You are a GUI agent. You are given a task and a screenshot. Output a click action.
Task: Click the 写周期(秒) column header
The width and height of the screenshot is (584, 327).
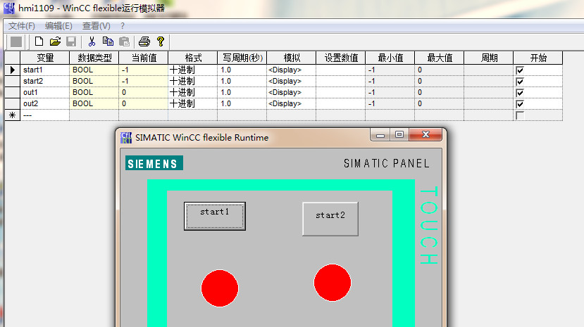(x=242, y=58)
